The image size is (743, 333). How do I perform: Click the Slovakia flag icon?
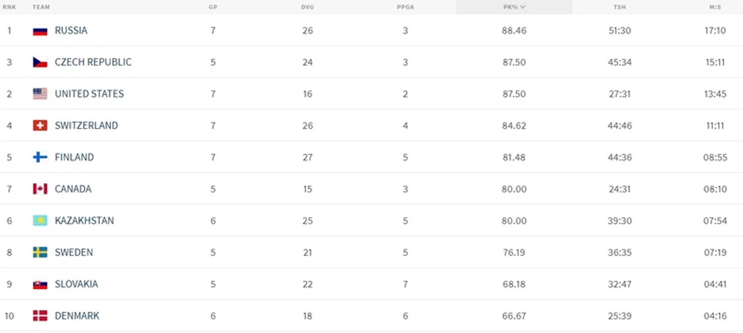40,284
